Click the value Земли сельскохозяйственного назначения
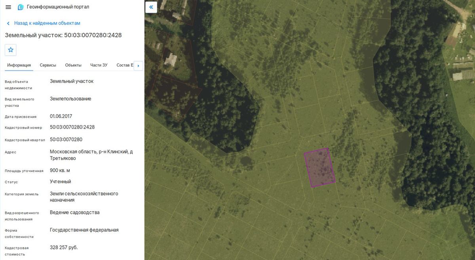This screenshot has width=475, height=260. pyautogui.click(x=84, y=197)
